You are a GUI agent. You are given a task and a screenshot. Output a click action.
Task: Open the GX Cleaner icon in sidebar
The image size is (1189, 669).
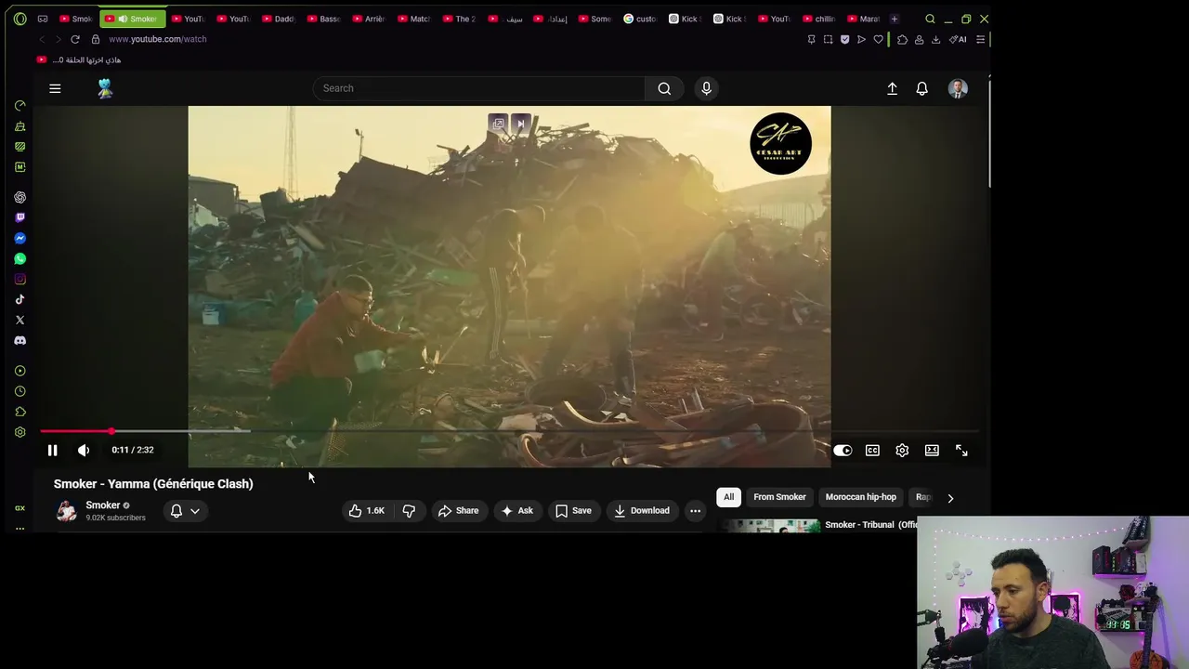(20, 126)
